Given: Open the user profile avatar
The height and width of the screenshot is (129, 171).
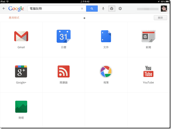Looking at the screenshot, I should point(164,9).
